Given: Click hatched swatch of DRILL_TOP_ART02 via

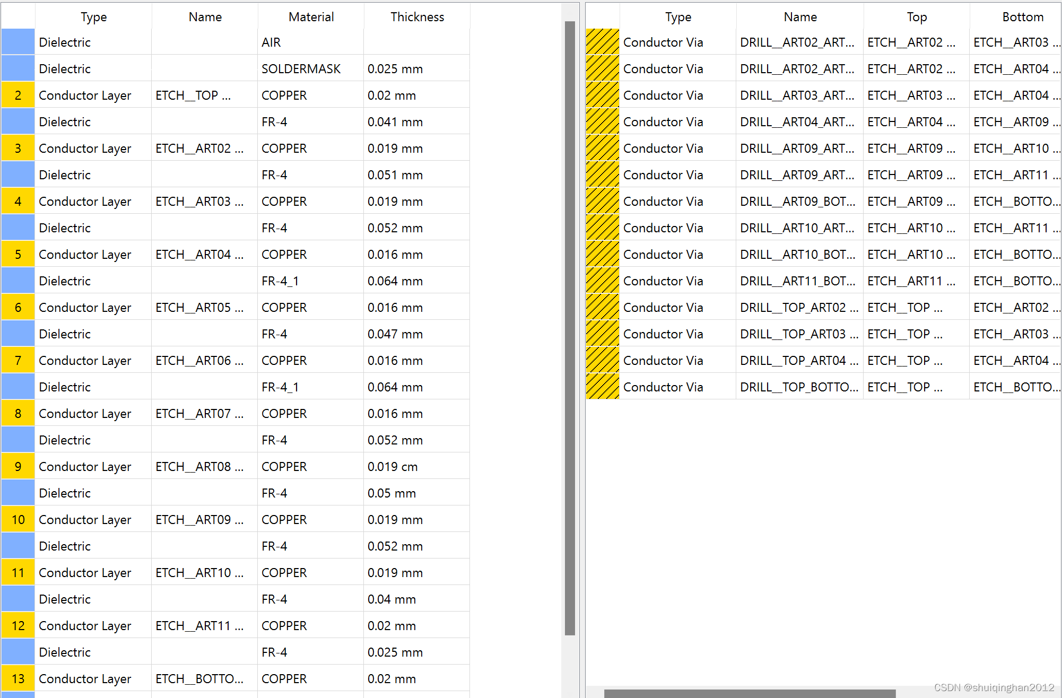Looking at the screenshot, I should click(x=603, y=307).
